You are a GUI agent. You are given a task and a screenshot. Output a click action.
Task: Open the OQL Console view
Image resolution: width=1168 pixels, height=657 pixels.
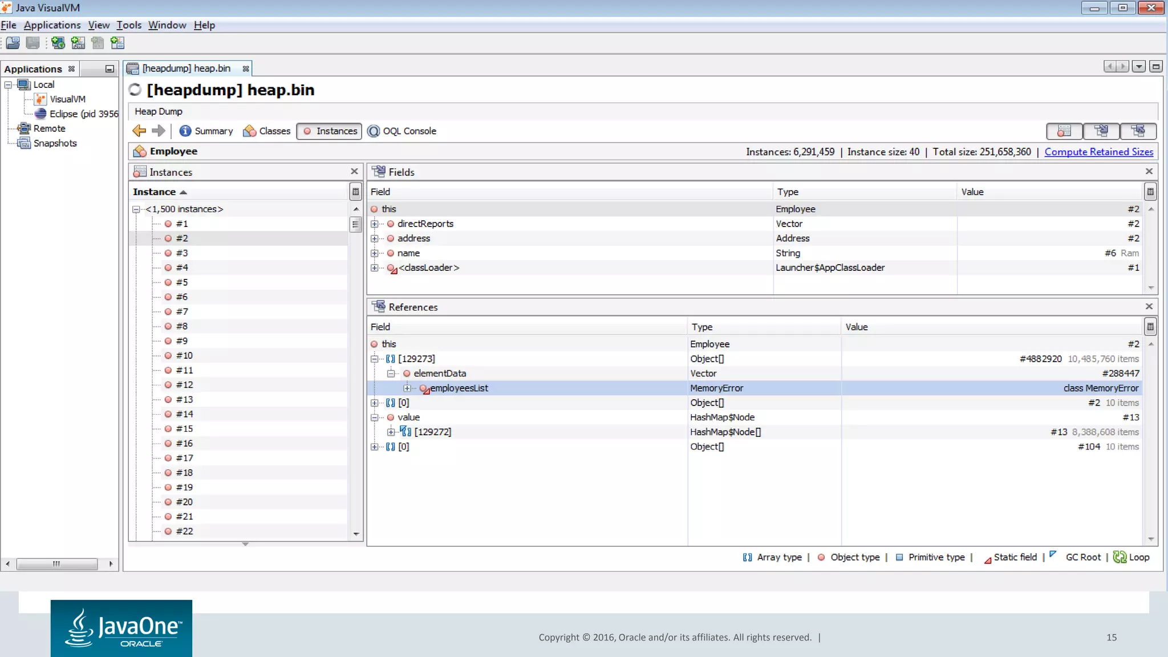click(402, 131)
